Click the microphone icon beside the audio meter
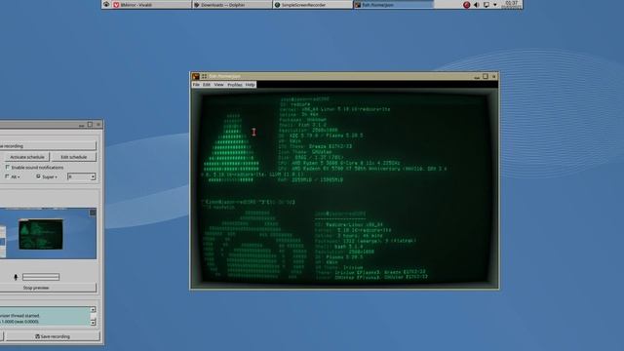Screen dimensions: 624x351 click(x=16, y=277)
